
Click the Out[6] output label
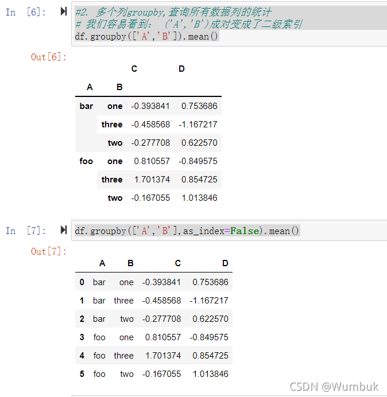click(48, 57)
